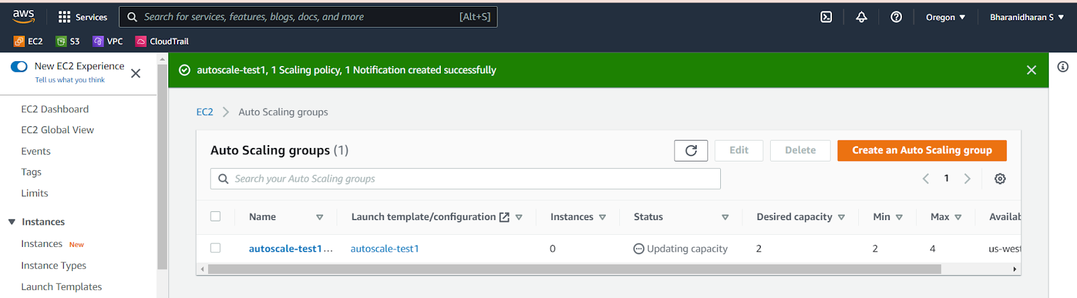This screenshot has width=1077, height=298.
Task: Click the table scrollbar right arrow
Action: coord(1015,269)
